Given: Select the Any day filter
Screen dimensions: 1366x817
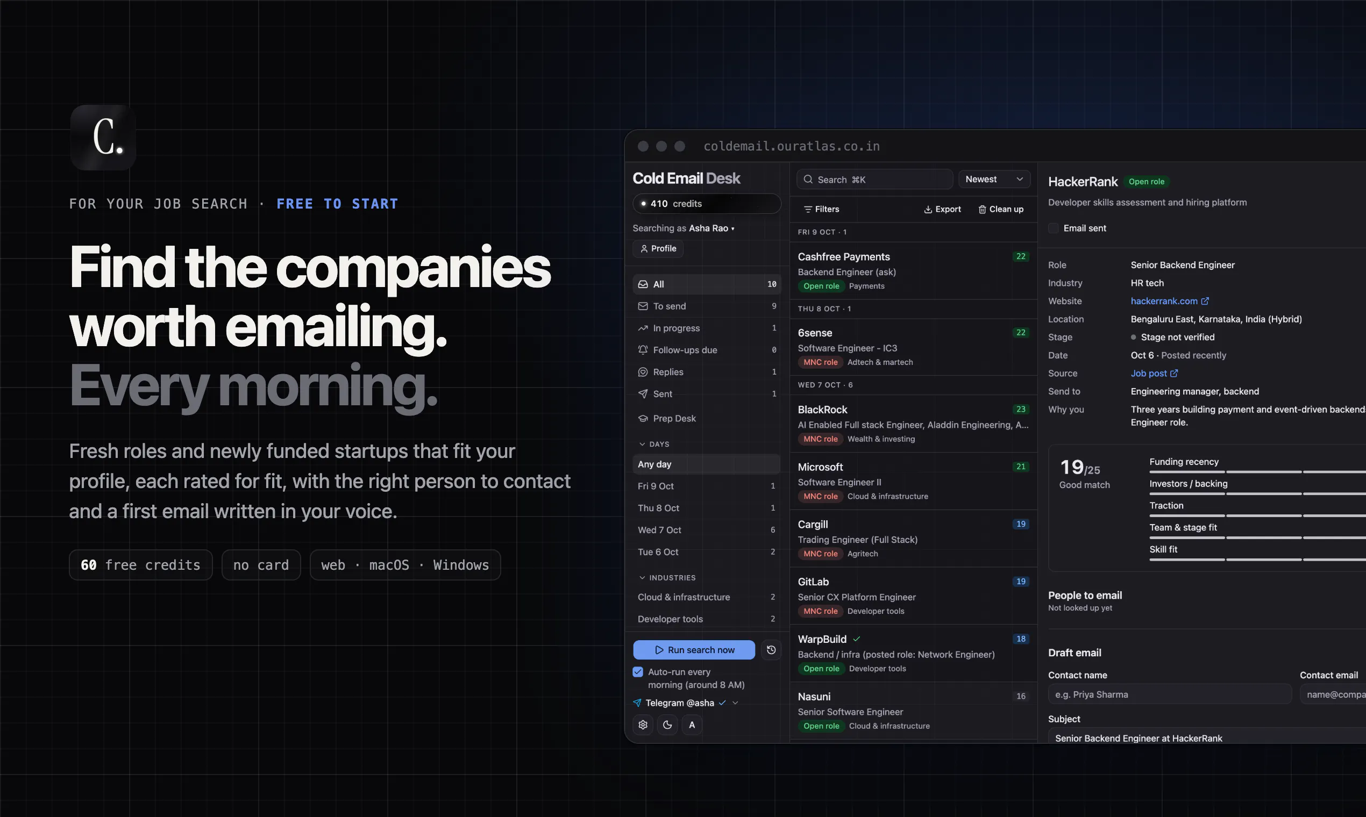Looking at the screenshot, I should point(707,464).
